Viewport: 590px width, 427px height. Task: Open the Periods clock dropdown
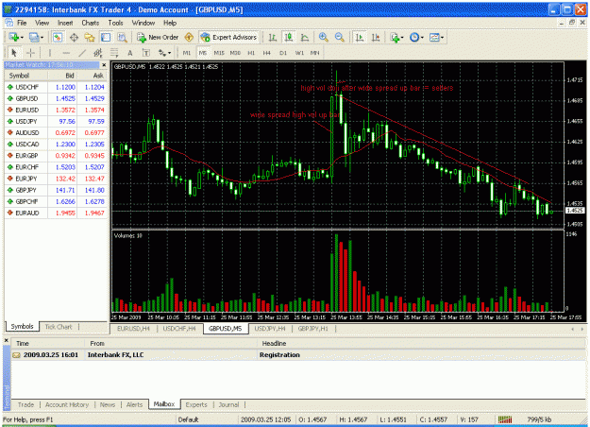click(416, 37)
